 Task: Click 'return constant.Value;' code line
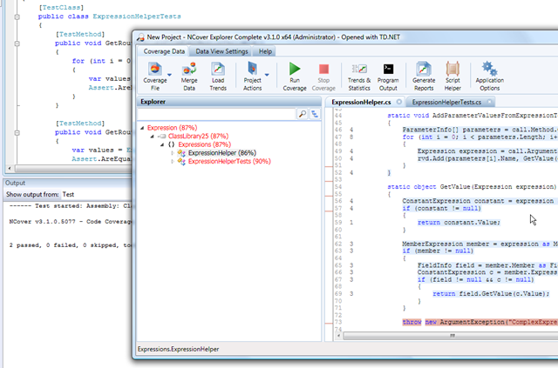pos(459,223)
